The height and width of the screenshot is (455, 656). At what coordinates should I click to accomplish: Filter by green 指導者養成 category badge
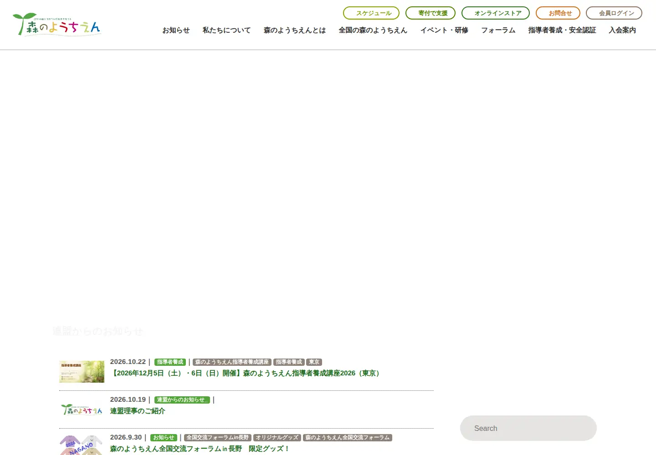pos(170,362)
